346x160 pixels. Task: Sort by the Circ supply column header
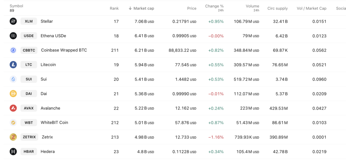(x=277, y=8)
